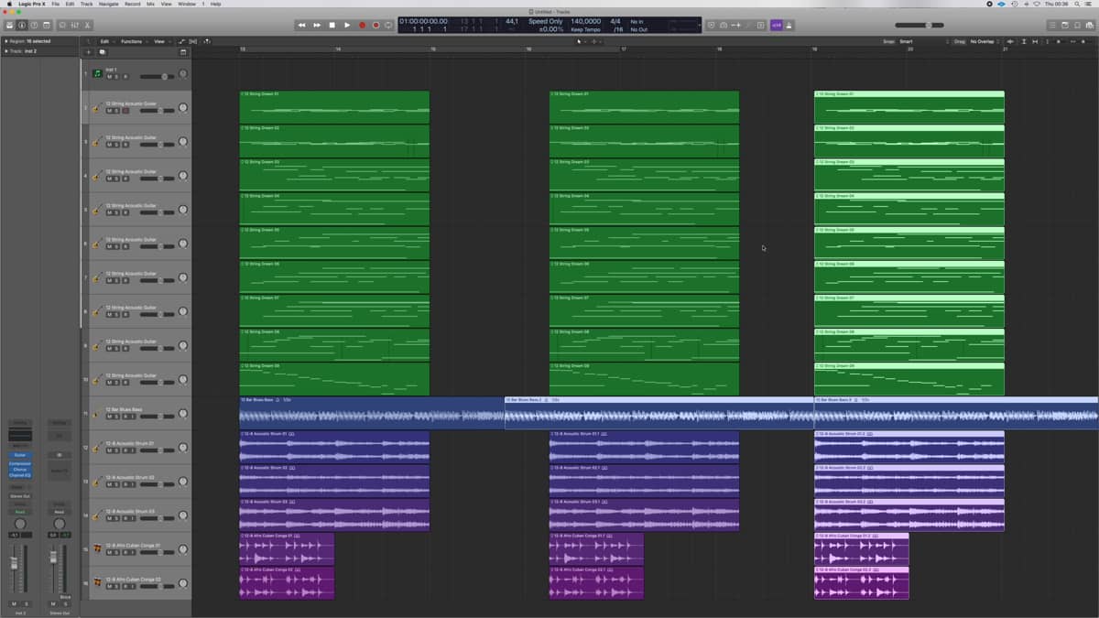This screenshot has height=618, width=1099.
Task: Click the 12 Bar Blues Bass track icon
Action: 96,413
